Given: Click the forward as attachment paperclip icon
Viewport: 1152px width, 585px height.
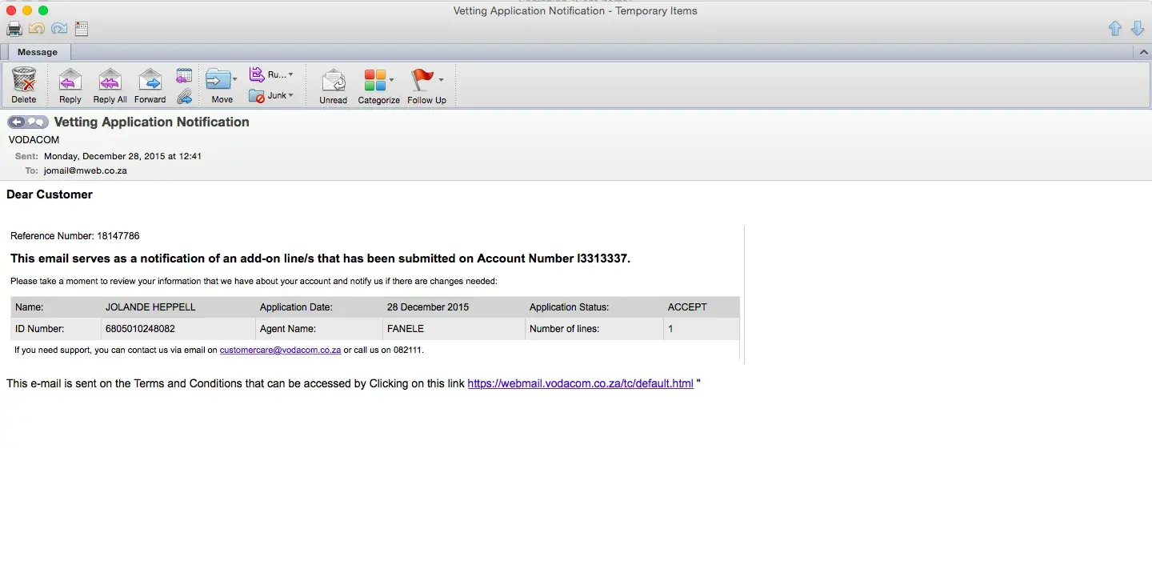Looking at the screenshot, I should tap(184, 96).
